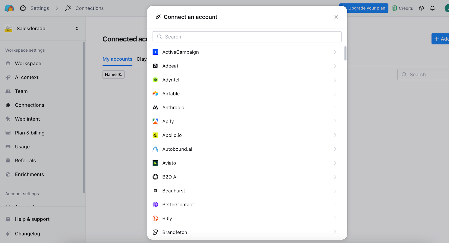Select the Bitly logo icon
The height and width of the screenshot is (243, 449).
click(x=155, y=219)
